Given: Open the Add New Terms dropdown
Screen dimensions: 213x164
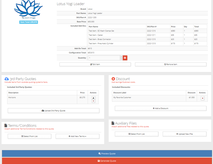Looking at the screenshot, I should pos(77,136).
